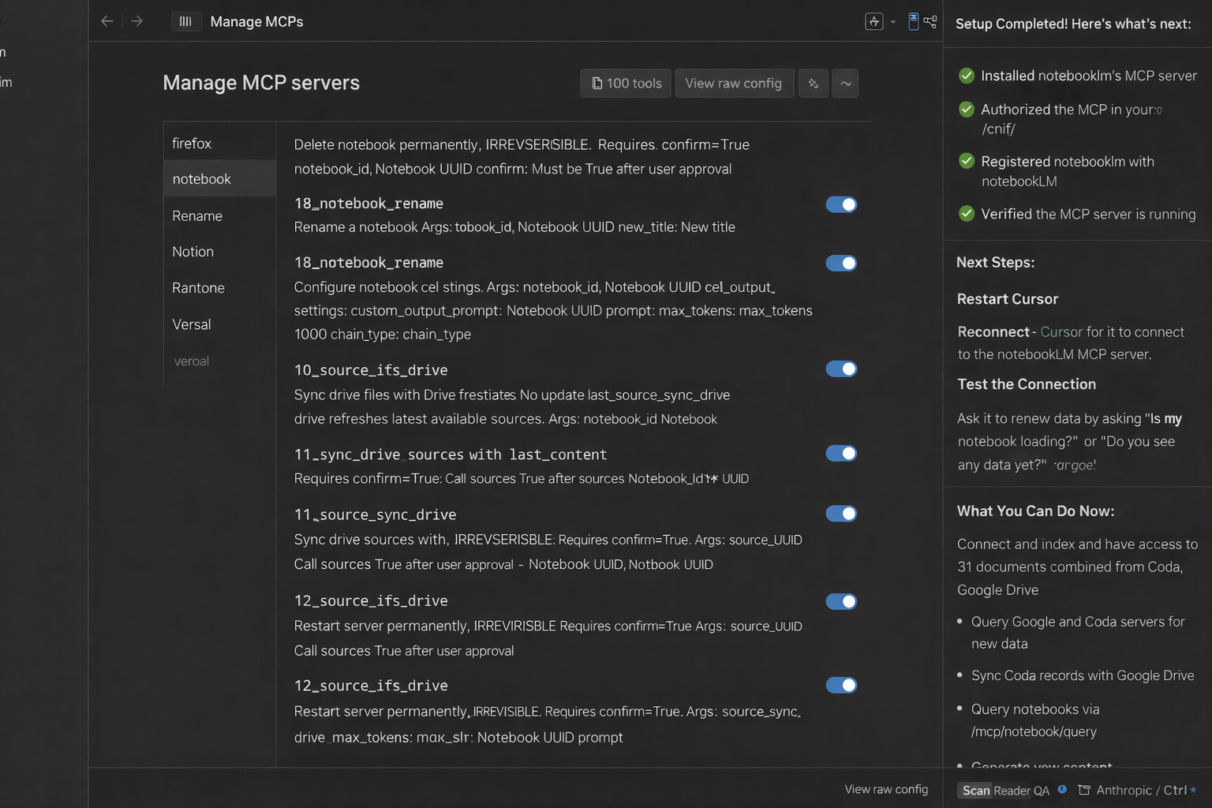This screenshot has width=1212, height=808.
Task: Click the Scan label in the bottom bar
Action: pos(975,791)
